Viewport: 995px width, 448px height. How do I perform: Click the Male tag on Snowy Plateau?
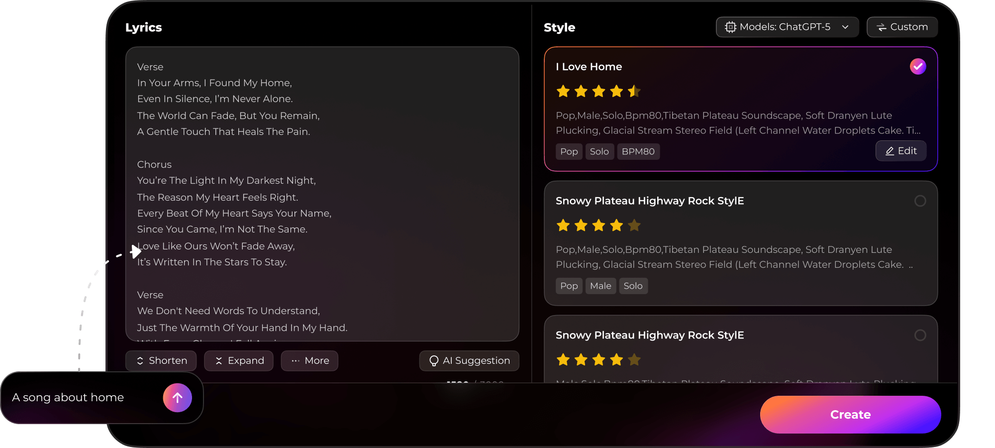600,286
